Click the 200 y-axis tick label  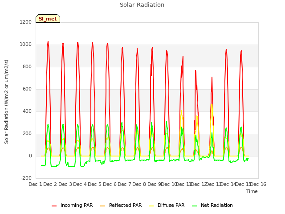point(27,134)
